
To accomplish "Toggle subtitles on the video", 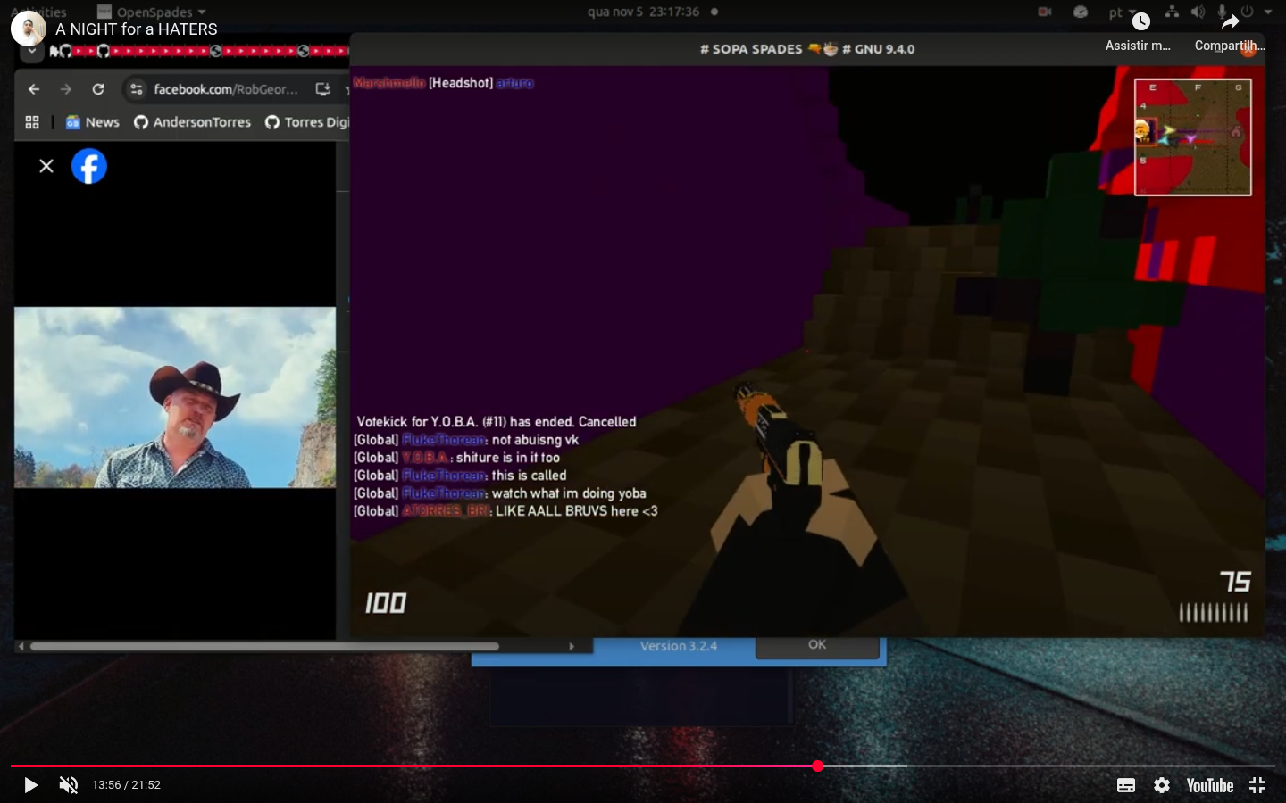I will (x=1126, y=785).
